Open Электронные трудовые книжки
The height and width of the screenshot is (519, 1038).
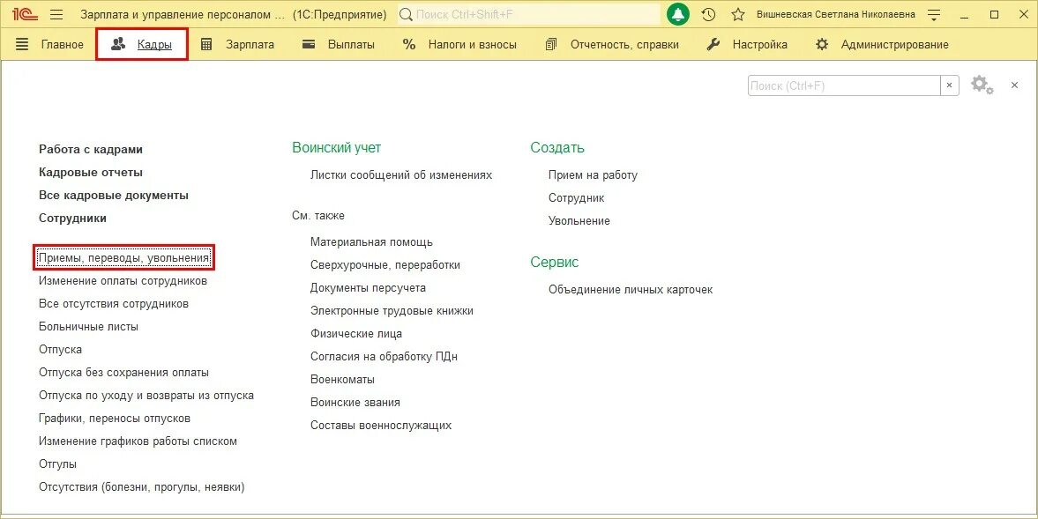pyautogui.click(x=392, y=311)
